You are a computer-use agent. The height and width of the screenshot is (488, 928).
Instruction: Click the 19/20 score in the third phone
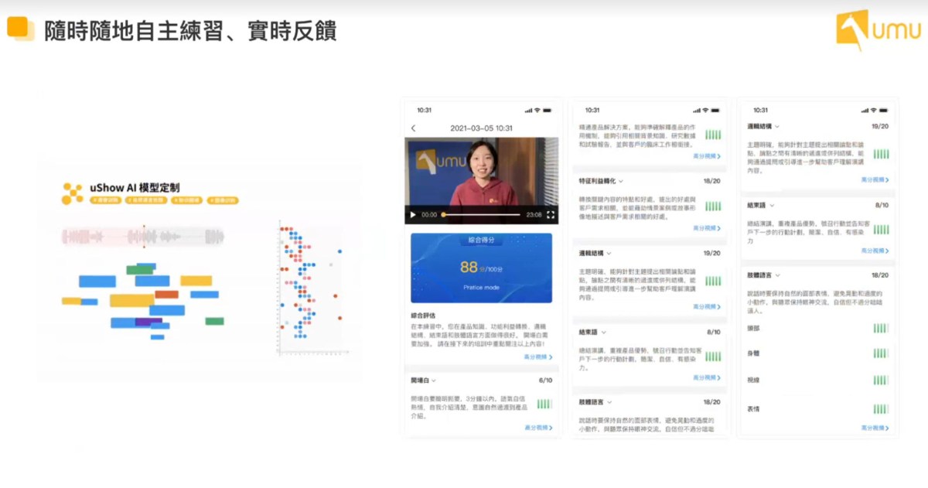pyautogui.click(x=880, y=126)
